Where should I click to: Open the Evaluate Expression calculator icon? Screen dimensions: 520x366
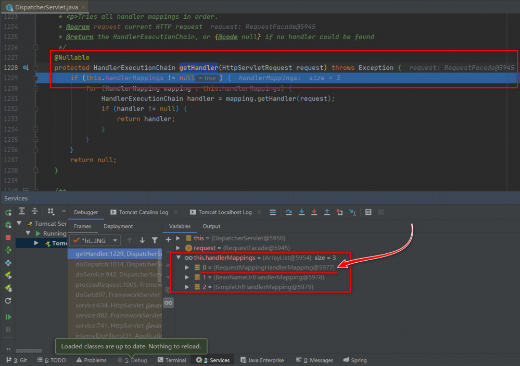[369, 212]
